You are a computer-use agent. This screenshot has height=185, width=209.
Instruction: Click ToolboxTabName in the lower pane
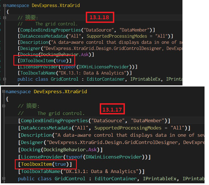point(41,171)
